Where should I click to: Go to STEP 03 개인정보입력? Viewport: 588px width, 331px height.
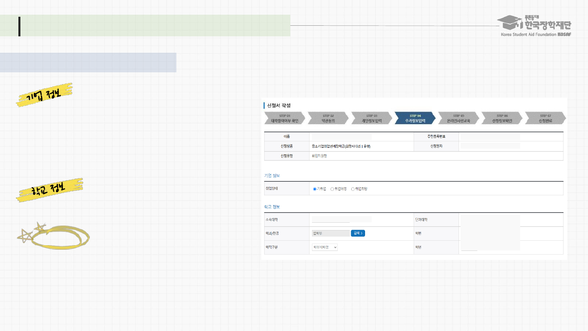pos(372,118)
